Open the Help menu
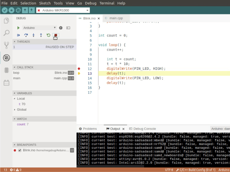The width and height of the screenshot is (230, 172). pyautogui.click(x=121, y=3)
